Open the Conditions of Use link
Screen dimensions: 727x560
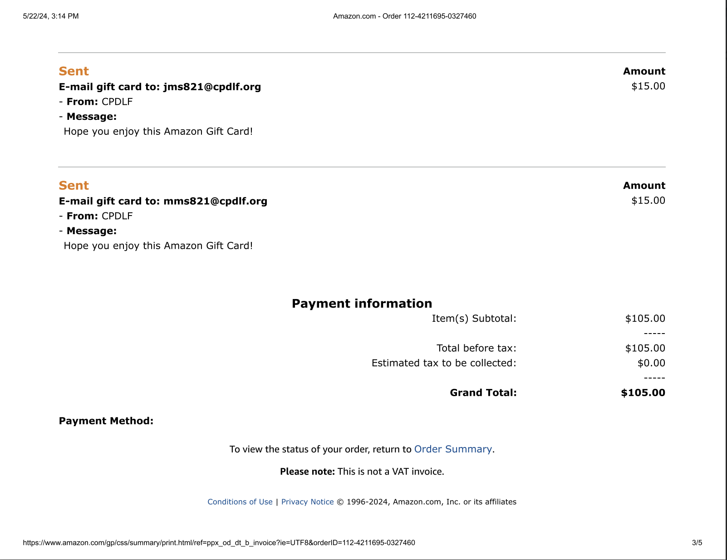tap(240, 502)
